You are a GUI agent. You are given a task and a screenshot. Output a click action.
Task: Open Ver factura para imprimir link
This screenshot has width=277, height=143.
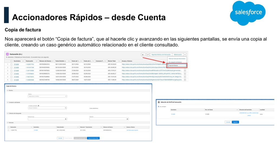click(132, 130)
